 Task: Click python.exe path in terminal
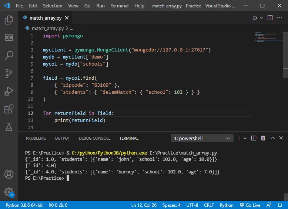[109, 153]
